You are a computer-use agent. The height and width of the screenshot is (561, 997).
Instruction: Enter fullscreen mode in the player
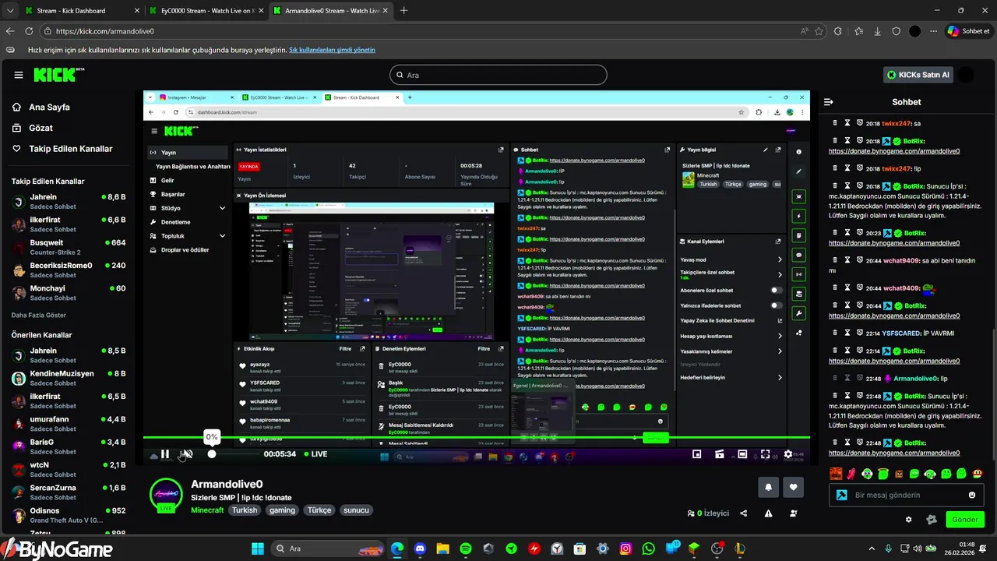tap(766, 454)
